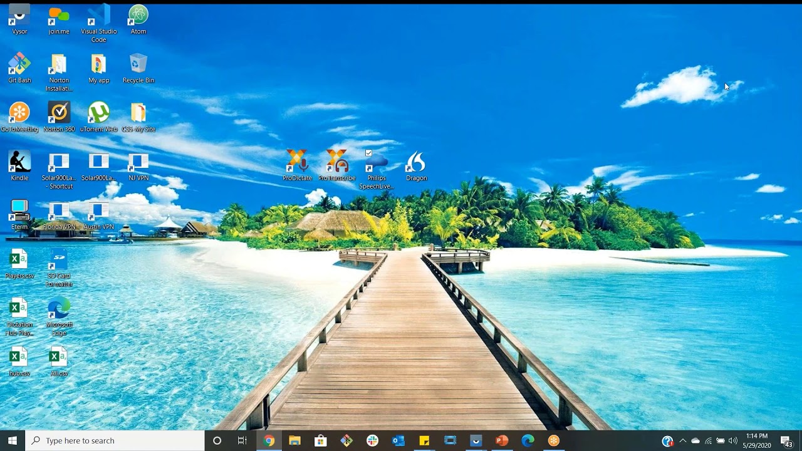Open Edge from the taskbar

click(x=528, y=440)
